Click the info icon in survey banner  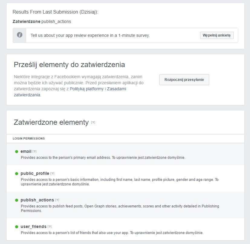[x=20, y=35]
